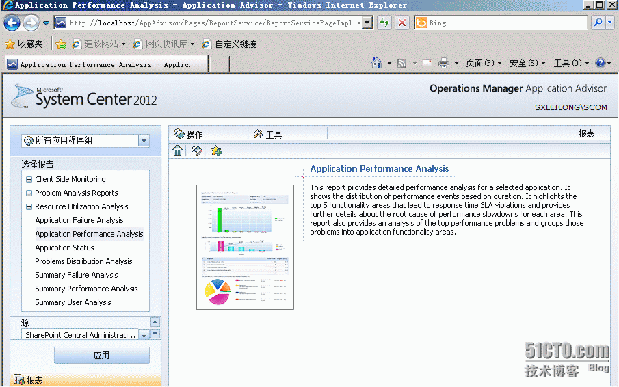This screenshot has height=387, width=619.
Task: Select Problems Distribution Analysis report
Action: 83,261
